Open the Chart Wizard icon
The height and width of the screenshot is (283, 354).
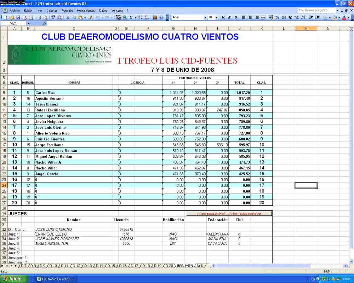[155, 17]
